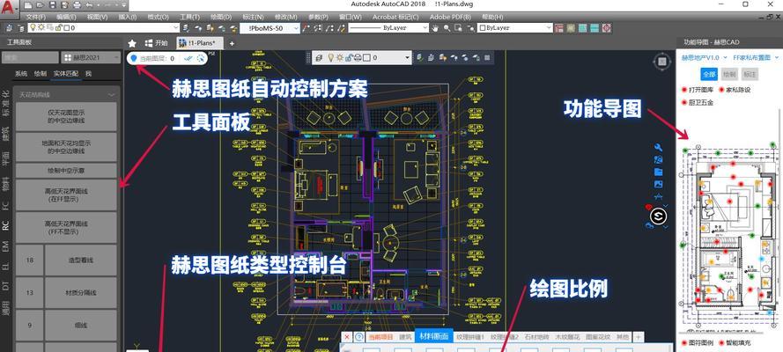Click the red X icon on material bar

tap(348, 337)
